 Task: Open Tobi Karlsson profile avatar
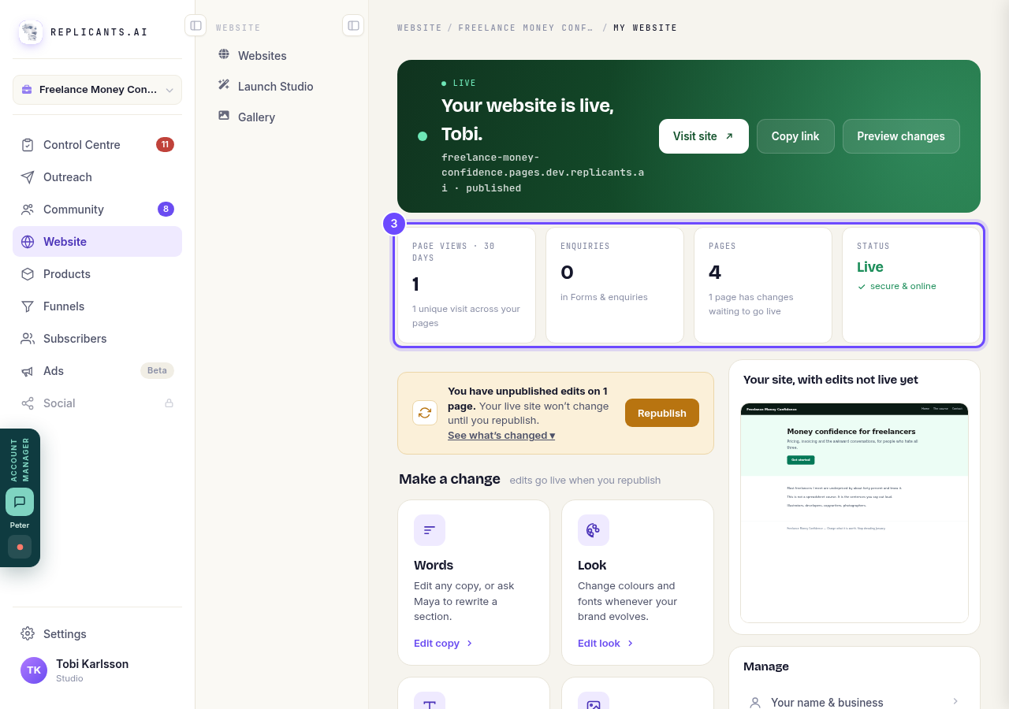[x=34, y=670]
